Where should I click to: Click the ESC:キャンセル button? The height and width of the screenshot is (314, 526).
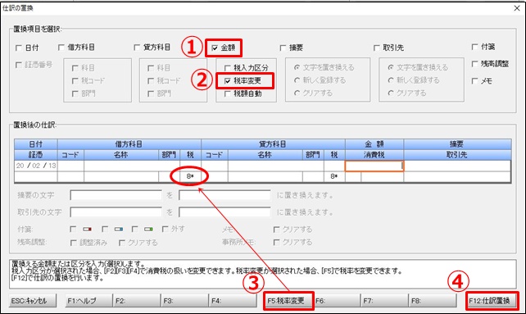tap(33, 301)
